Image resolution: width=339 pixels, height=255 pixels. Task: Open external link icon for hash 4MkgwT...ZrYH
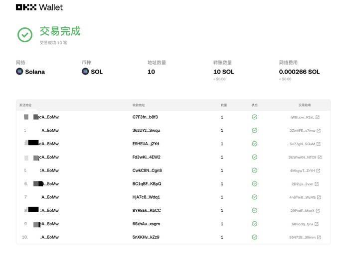318,170
